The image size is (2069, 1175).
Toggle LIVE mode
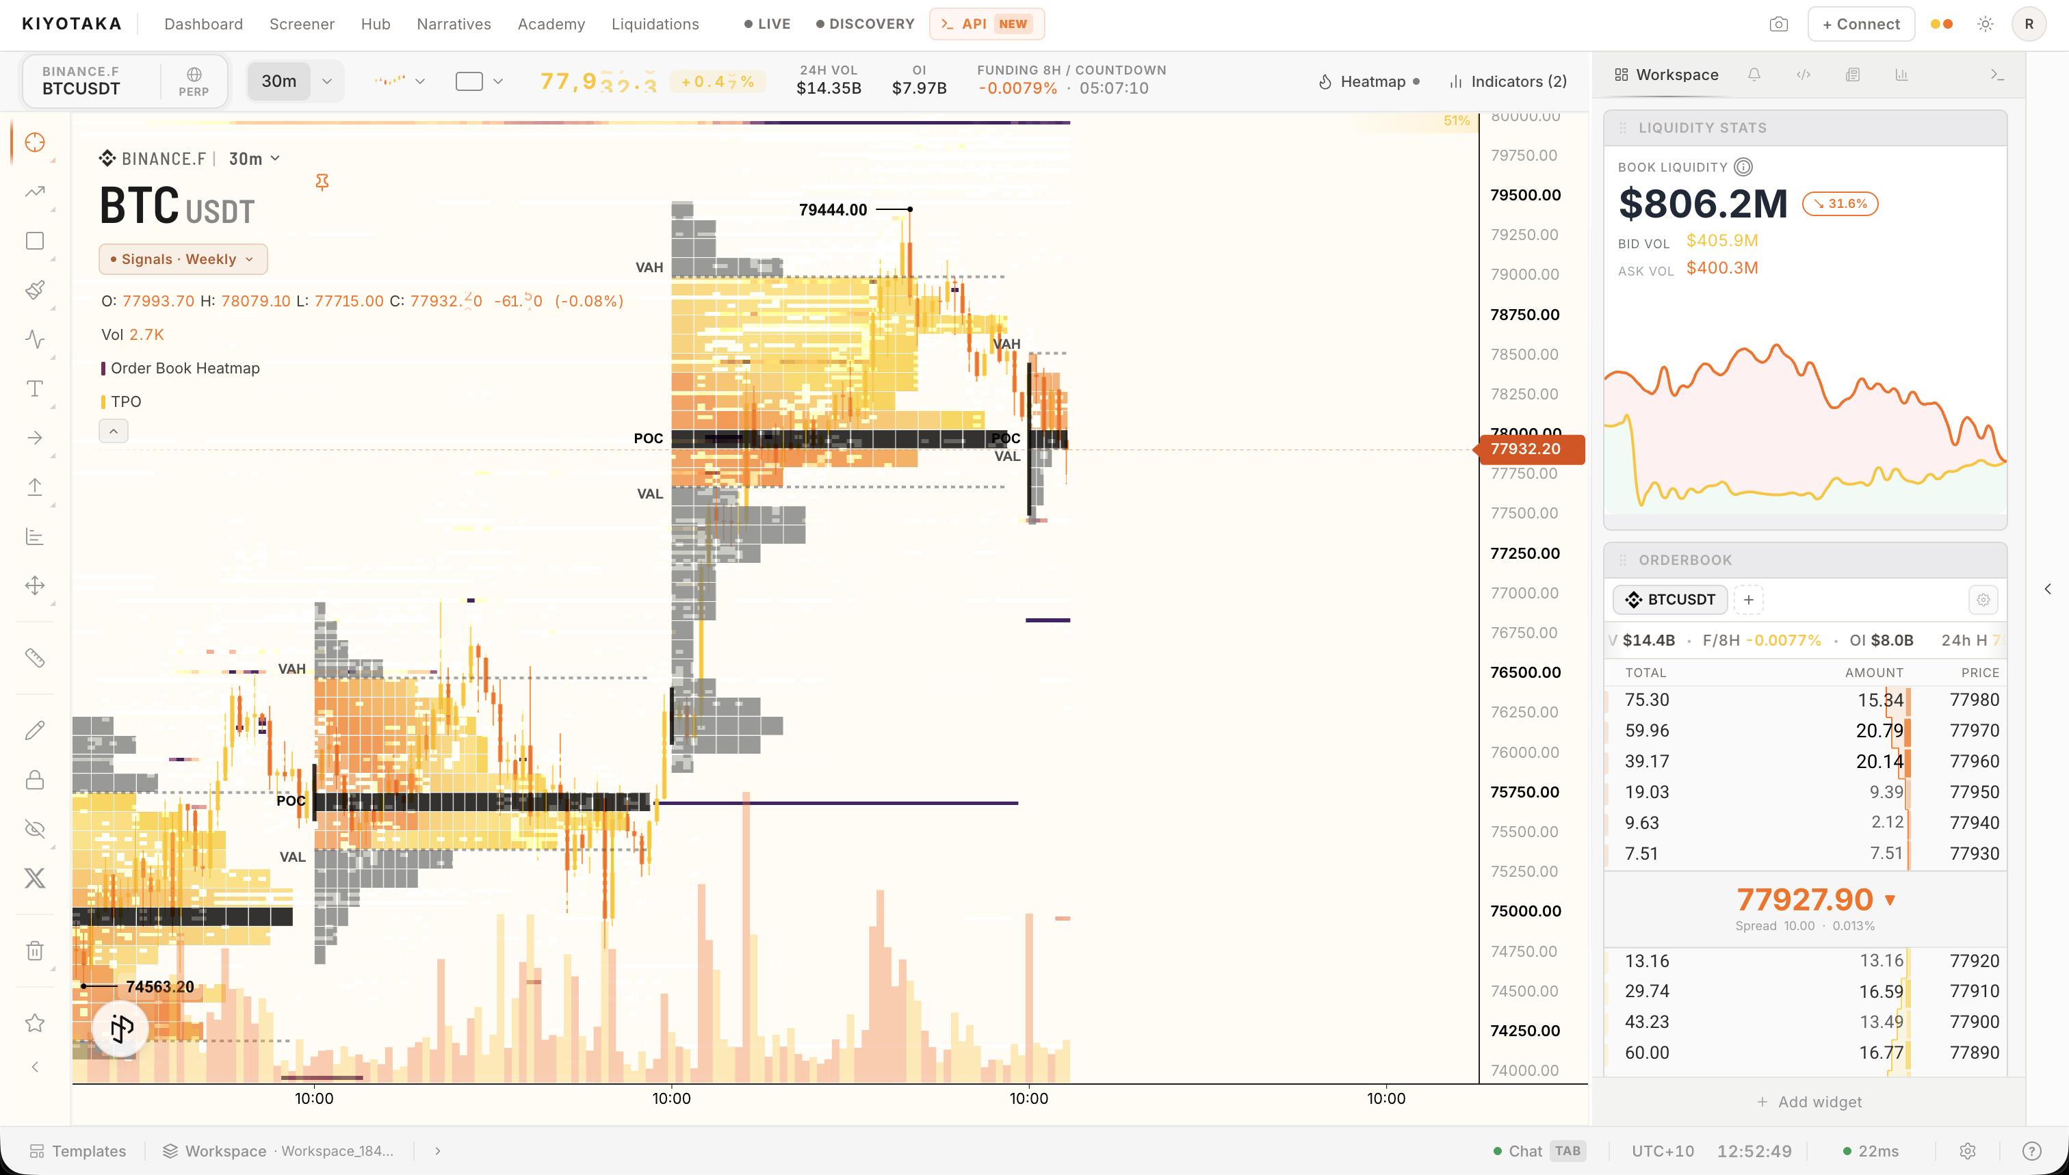pos(768,24)
